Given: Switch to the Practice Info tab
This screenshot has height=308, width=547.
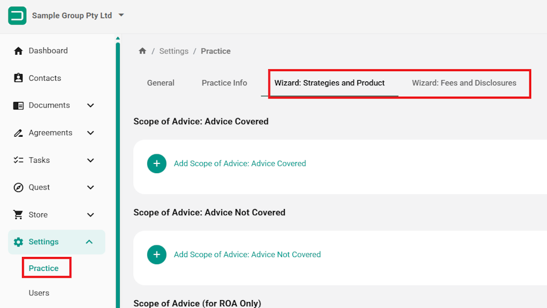Looking at the screenshot, I should pos(224,83).
